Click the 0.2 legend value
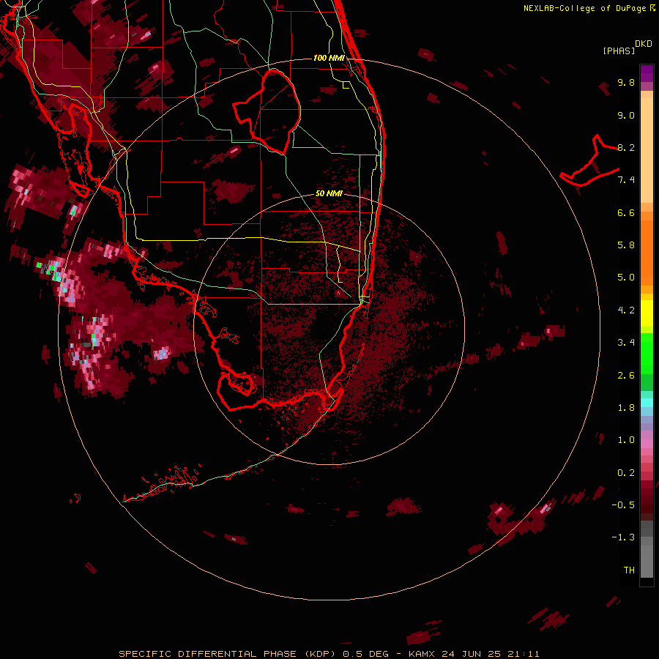Screen dimensions: 659x659 pos(626,473)
